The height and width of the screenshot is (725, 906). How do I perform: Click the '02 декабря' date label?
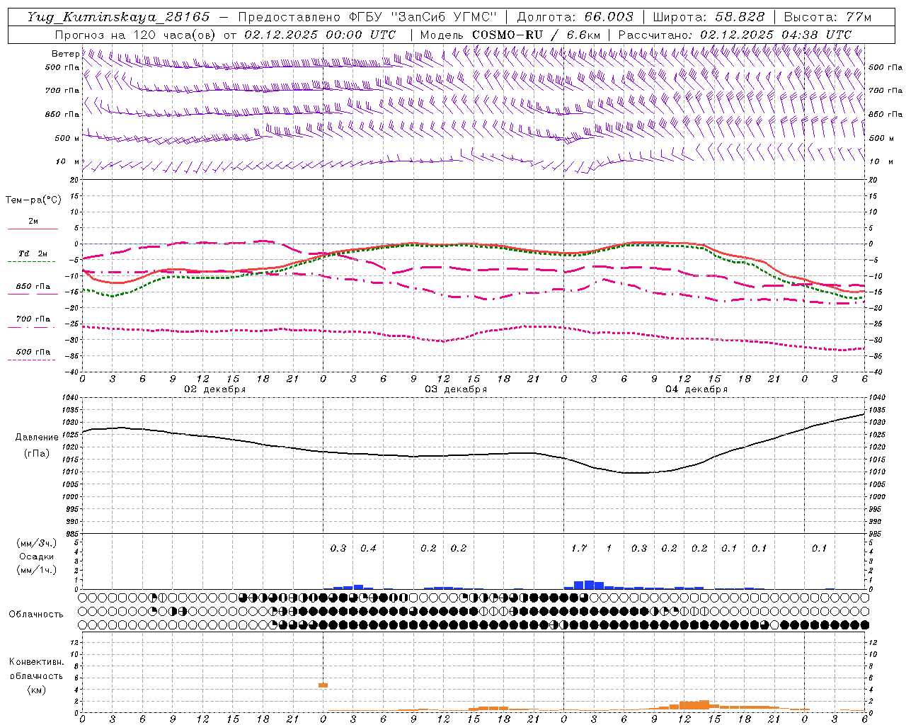[215, 389]
